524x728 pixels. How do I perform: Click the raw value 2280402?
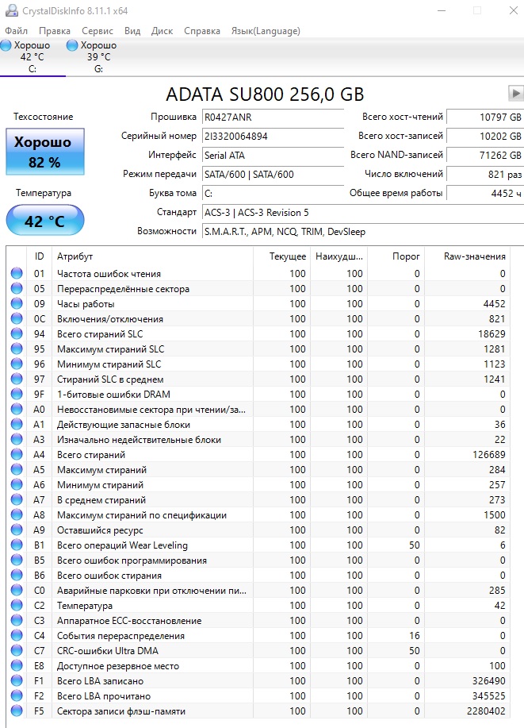486,711
